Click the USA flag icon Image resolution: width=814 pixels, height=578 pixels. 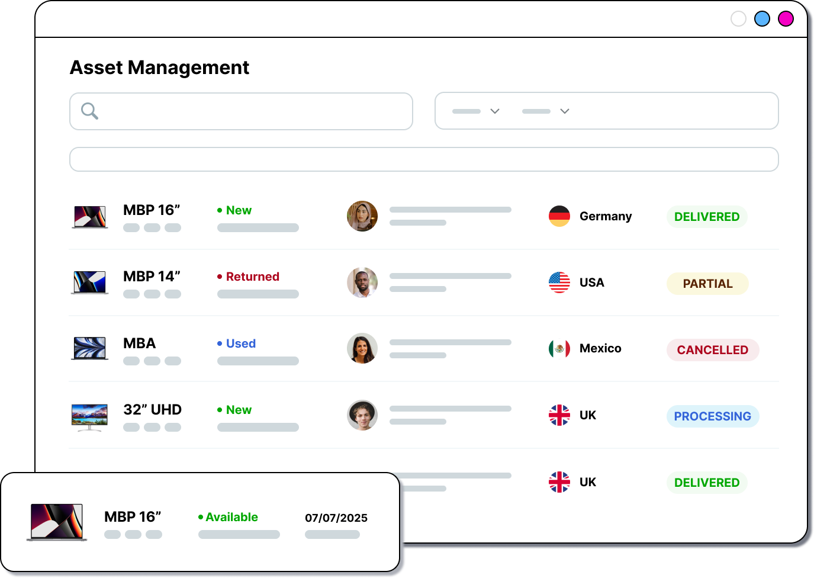[x=559, y=282]
